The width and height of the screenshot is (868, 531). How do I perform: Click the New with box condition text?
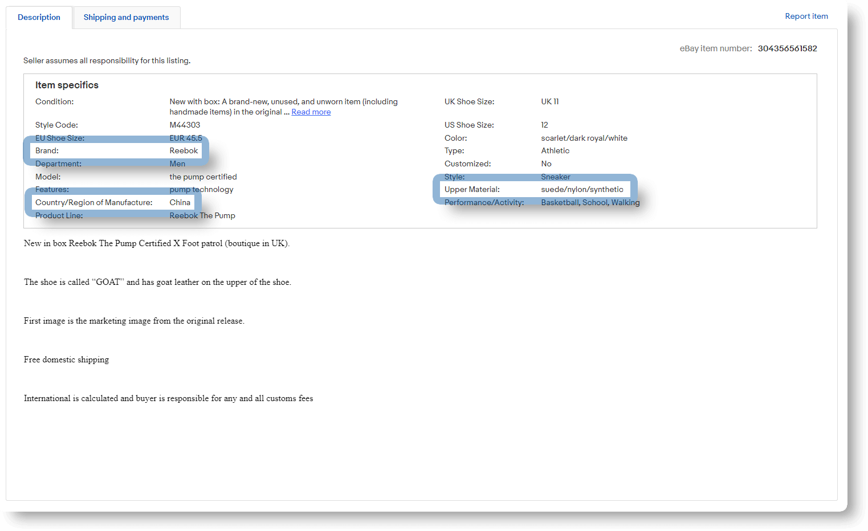[x=284, y=107]
